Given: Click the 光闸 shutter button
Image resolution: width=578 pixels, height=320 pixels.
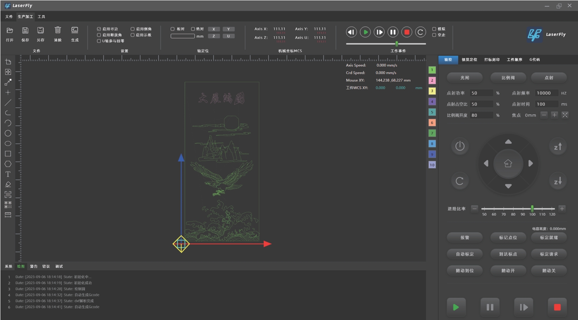Looking at the screenshot, I should click(465, 78).
